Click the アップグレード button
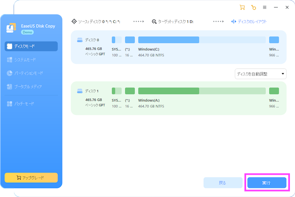This screenshot has width=295, height=197. click(31, 178)
